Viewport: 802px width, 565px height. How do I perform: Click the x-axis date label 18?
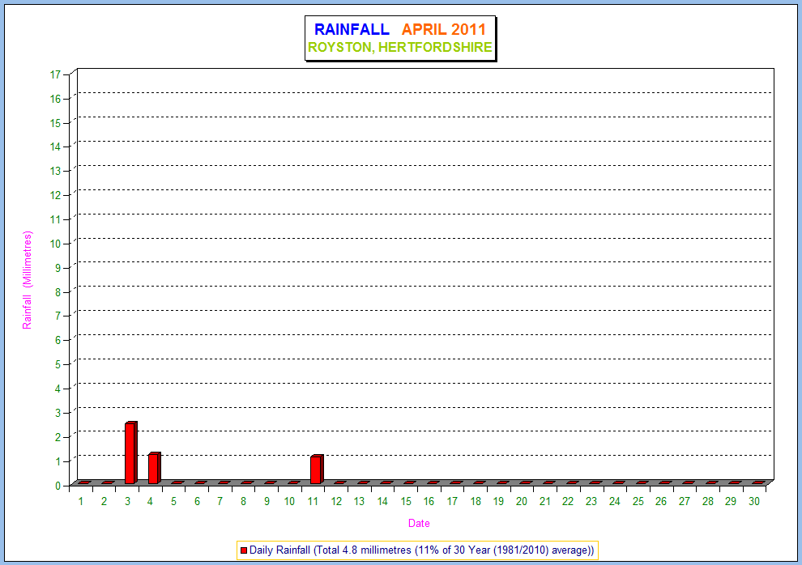coord(476,501)
